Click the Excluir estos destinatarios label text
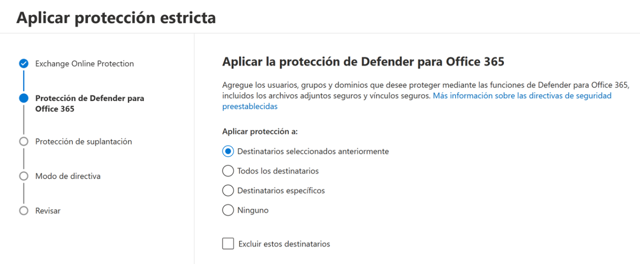This screenshot has height=264, width=640. click(284, 244)
